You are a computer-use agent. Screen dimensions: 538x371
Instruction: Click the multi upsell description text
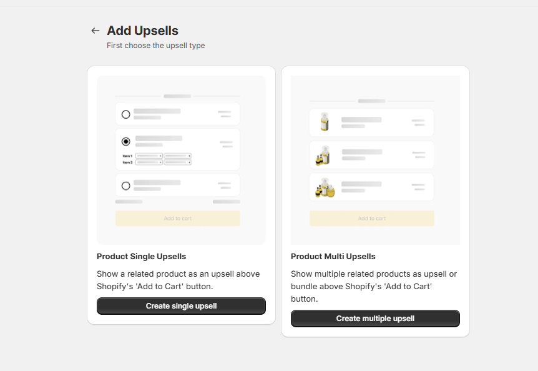[x=373, y=286]
